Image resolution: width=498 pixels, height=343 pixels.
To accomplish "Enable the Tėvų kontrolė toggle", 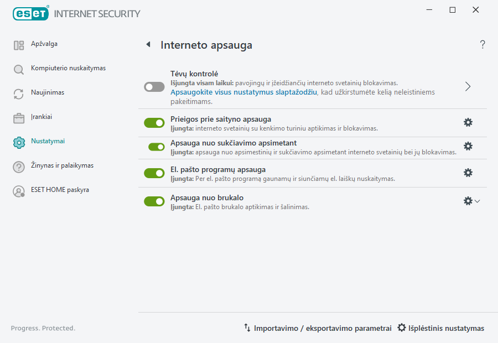I will (154, 87).
